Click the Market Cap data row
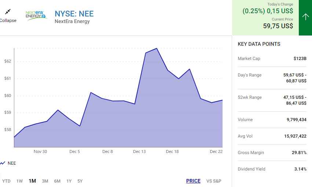This screenshot has width=312, height=187. (x=272, y=59)
